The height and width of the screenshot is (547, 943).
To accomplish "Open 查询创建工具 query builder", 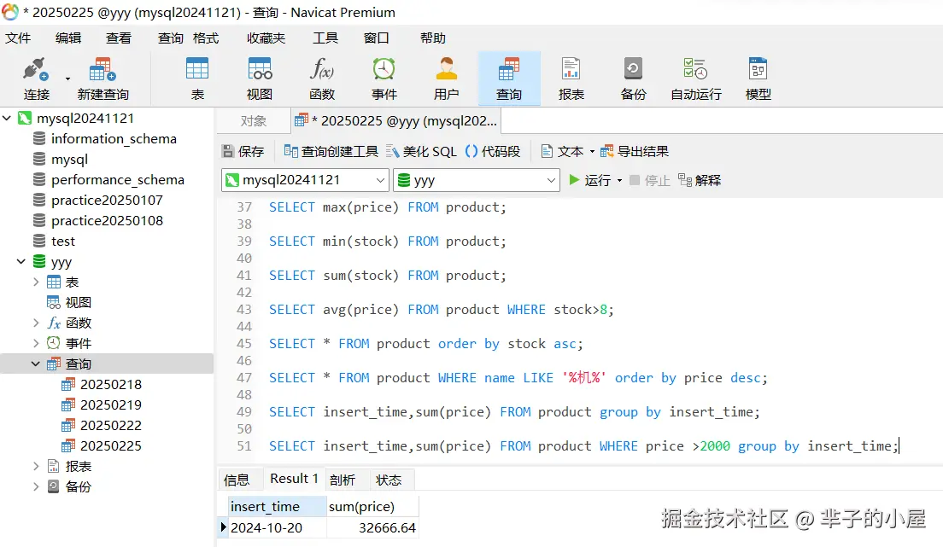I will pyautogui.click(x=331, y=152).
